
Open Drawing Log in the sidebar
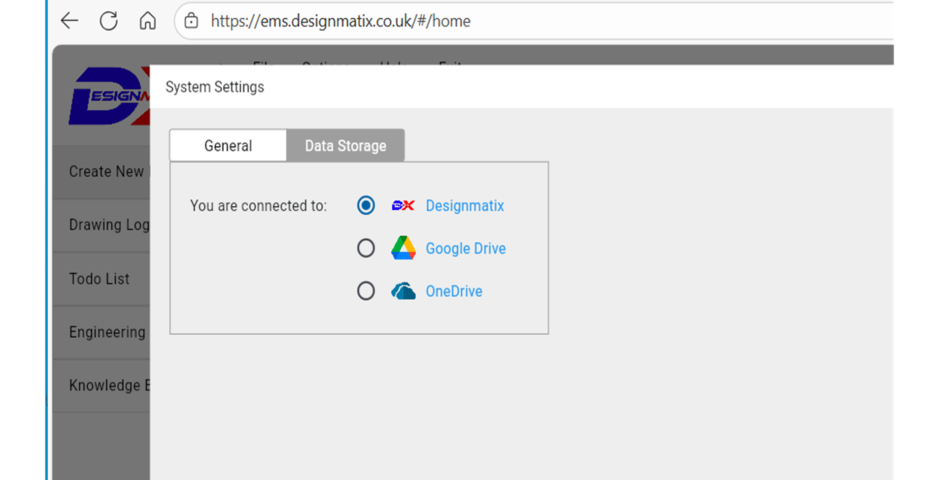coord(109,225)
